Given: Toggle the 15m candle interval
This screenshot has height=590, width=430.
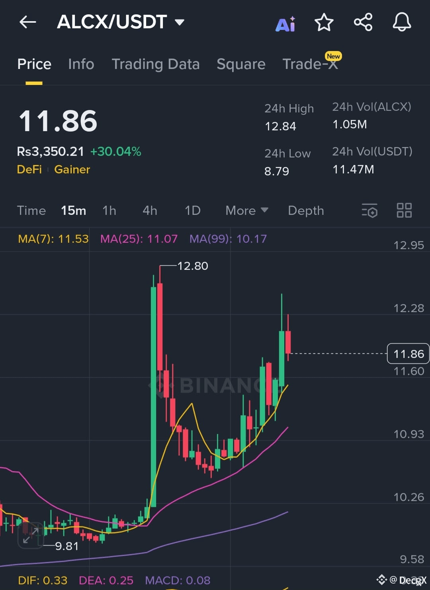Looking at the screenshot, I should click(x=73, y=211).
